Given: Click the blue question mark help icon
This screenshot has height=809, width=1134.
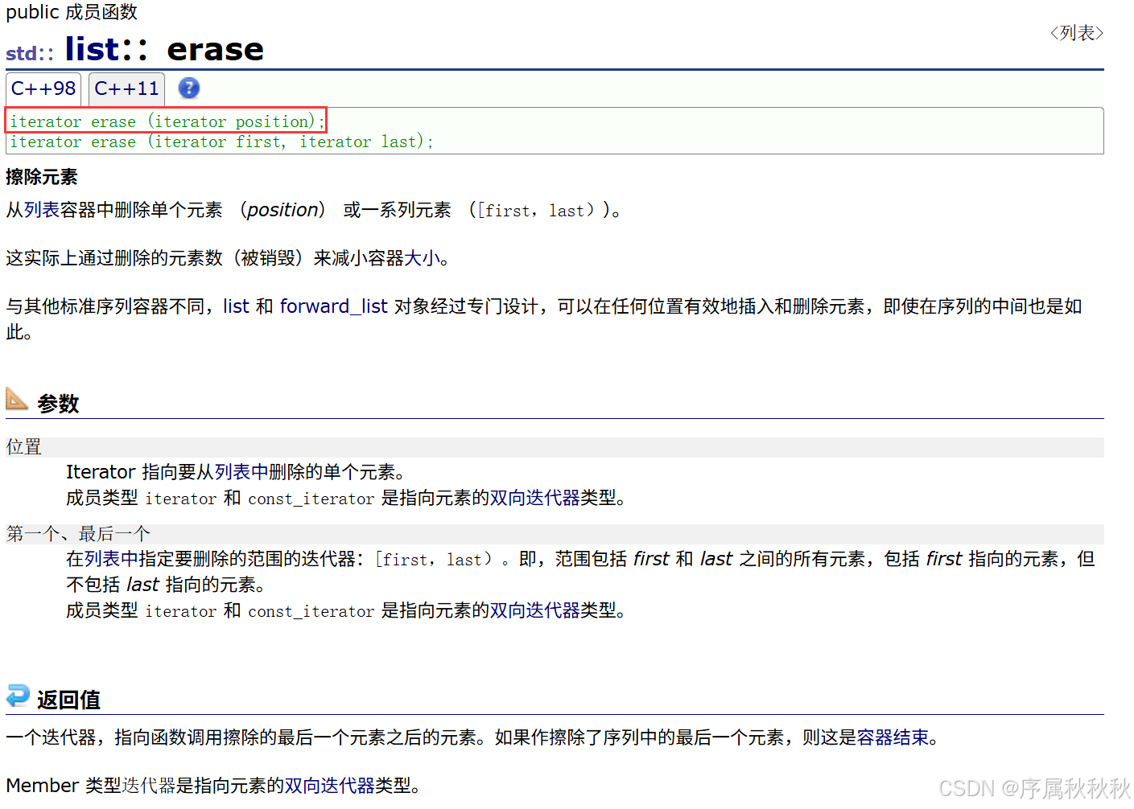Looking at the screenshot, I should click(188, 88).
